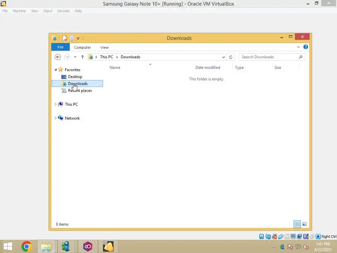Open VirtualBox View menu
337x253 pixels.
(35, 11)
